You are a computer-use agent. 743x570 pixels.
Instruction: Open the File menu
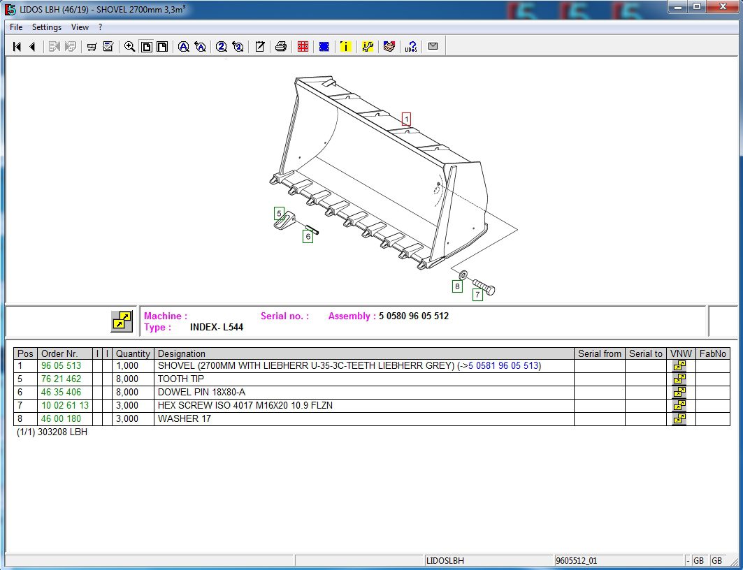pyautogui.click(x=16, y=27)
